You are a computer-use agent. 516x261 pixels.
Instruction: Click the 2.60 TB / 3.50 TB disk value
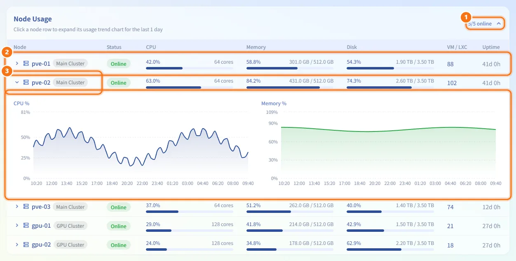pyautogui.click(x=414, y=81)
